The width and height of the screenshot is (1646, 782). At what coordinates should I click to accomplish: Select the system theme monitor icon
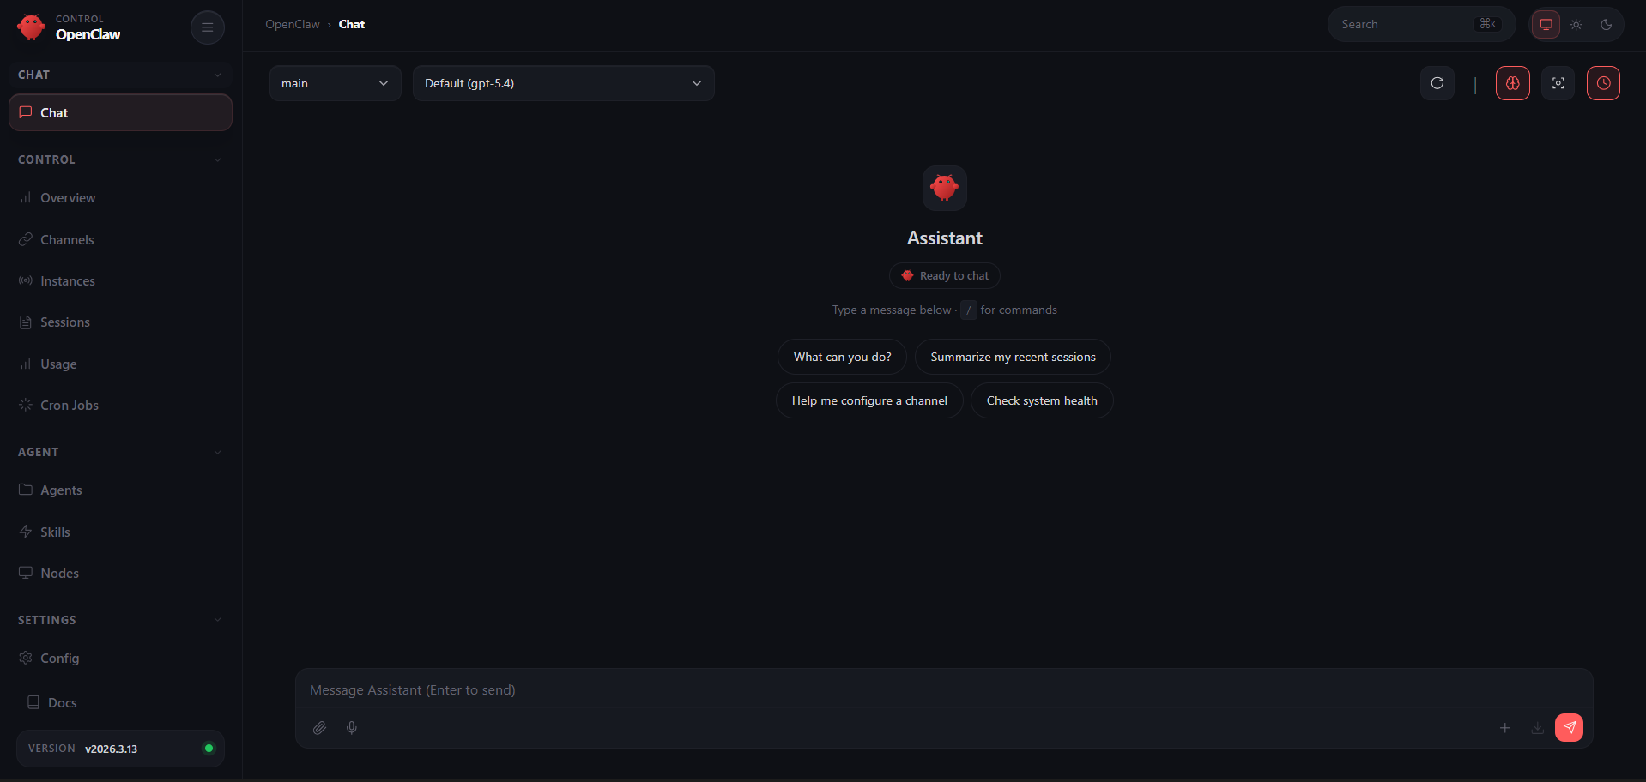(x=1546, y=24)
